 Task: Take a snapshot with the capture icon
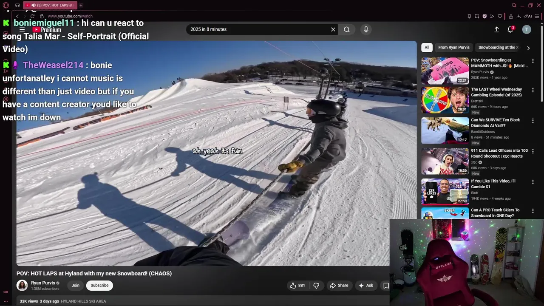477,16
